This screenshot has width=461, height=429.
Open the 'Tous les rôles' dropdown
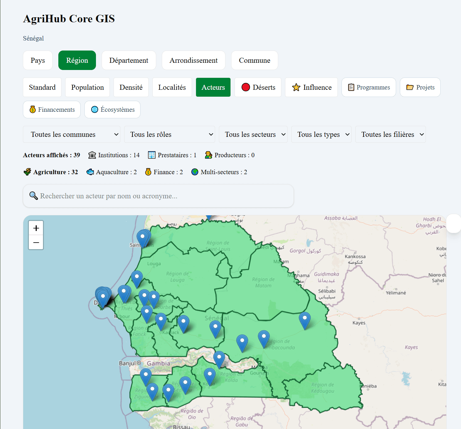pos(170,134)
